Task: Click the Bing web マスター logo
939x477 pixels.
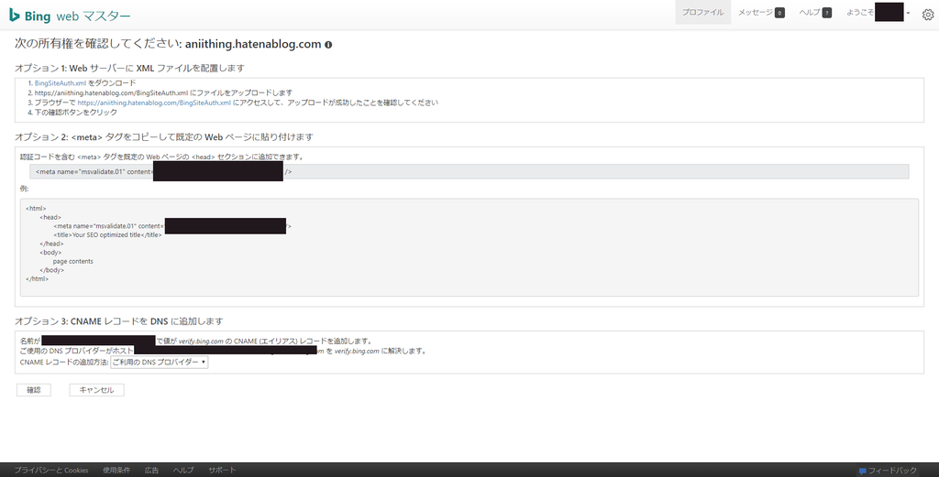Action: click(70, 16)
